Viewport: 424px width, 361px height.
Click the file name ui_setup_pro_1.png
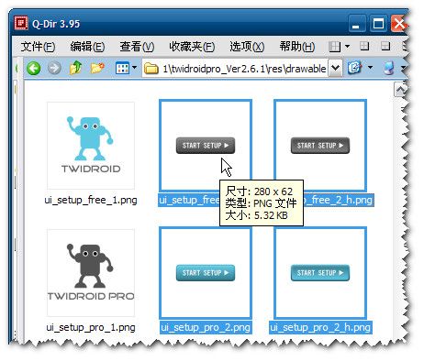click(x=91, y=327)
